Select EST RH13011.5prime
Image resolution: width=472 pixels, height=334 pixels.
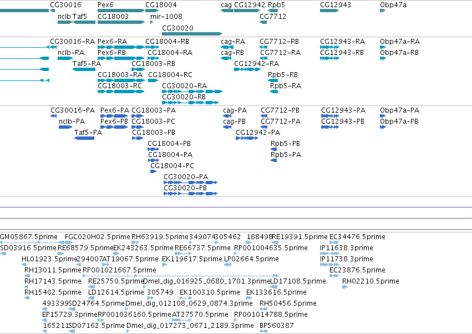[53, 270]
